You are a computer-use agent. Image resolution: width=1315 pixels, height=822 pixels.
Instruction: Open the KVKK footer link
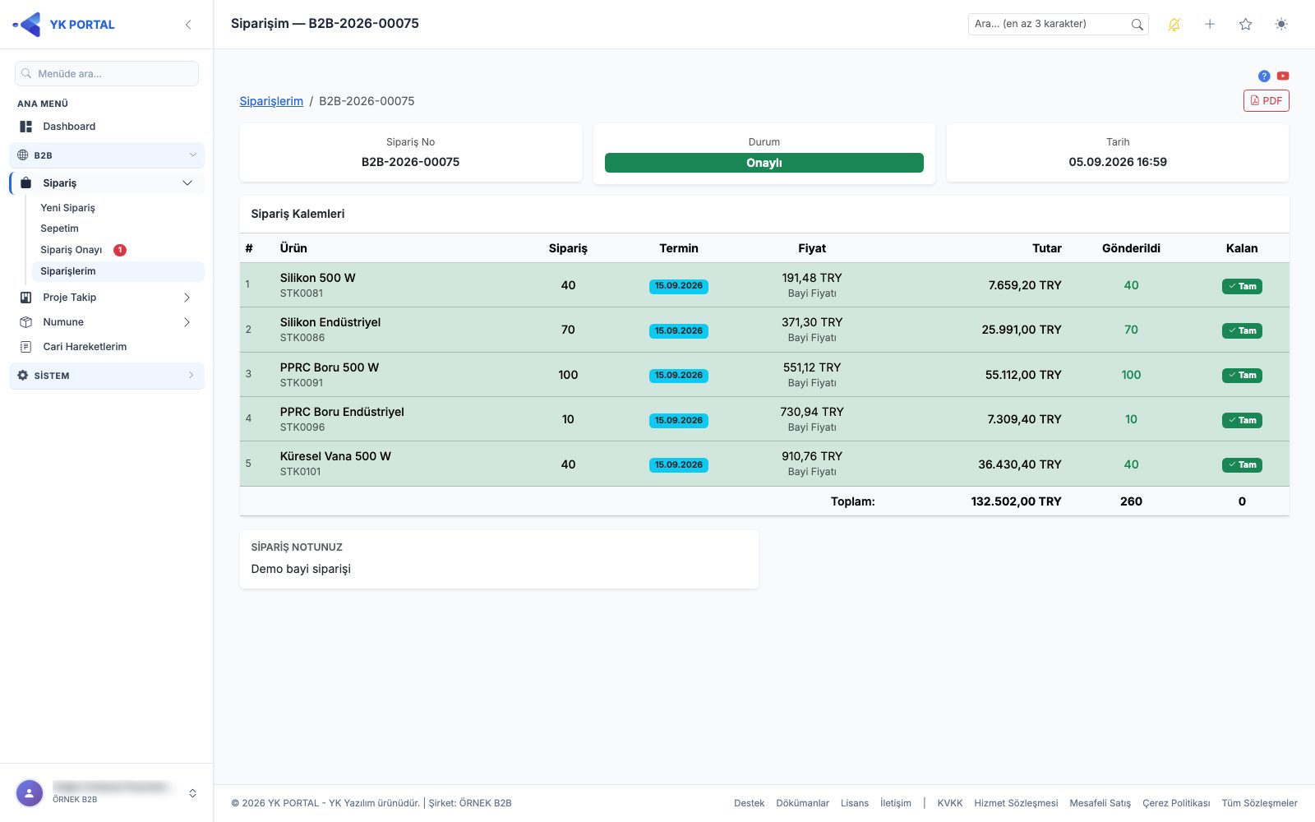(950, 803)
